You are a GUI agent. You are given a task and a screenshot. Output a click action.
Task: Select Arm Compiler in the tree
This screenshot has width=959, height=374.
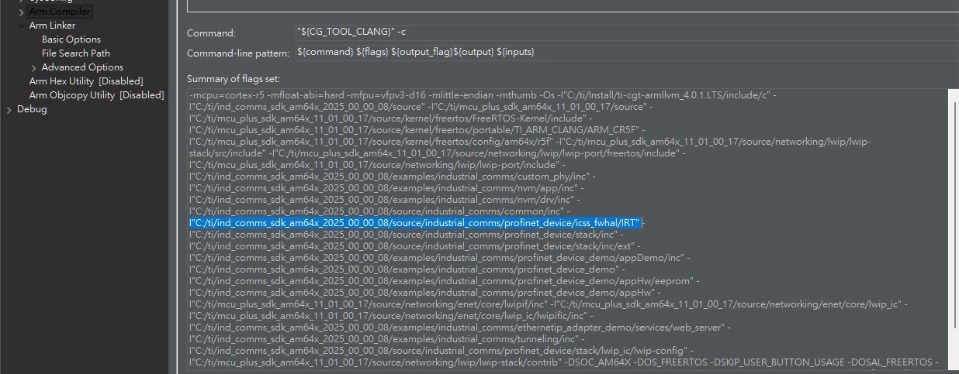[x=60, y=12]
